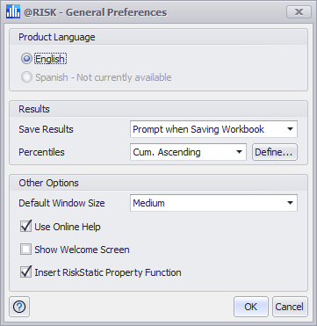Click the Save Results label text

pos(46,129)
